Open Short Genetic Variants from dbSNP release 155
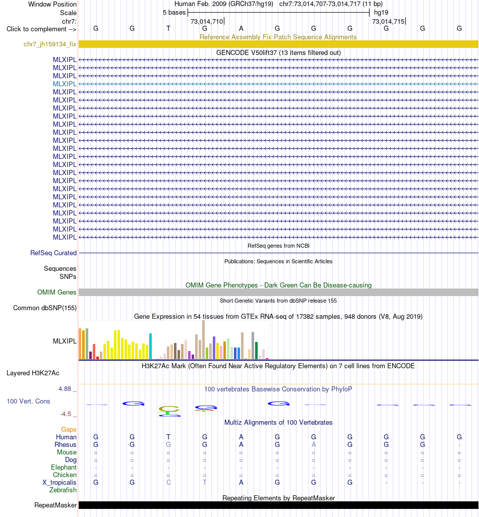 pos(278,301)
